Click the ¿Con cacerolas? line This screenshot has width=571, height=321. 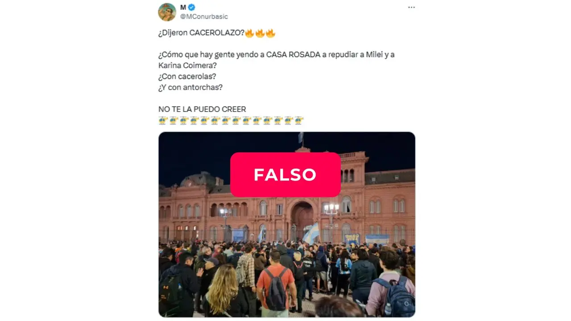[187, 77]
